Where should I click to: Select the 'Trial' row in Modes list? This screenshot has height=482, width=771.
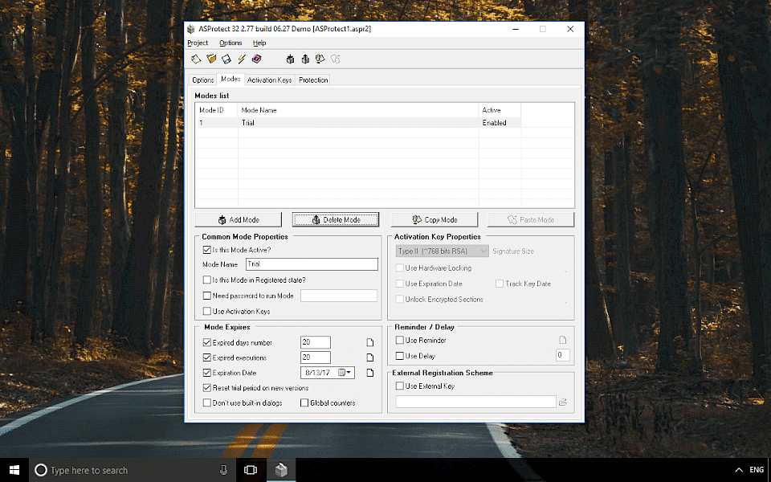pos(359,122)
